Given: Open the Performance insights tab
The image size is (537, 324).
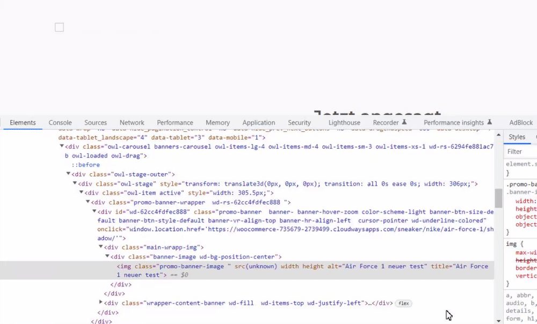Looking at the screenshot, I should click(x=454, y=122).
